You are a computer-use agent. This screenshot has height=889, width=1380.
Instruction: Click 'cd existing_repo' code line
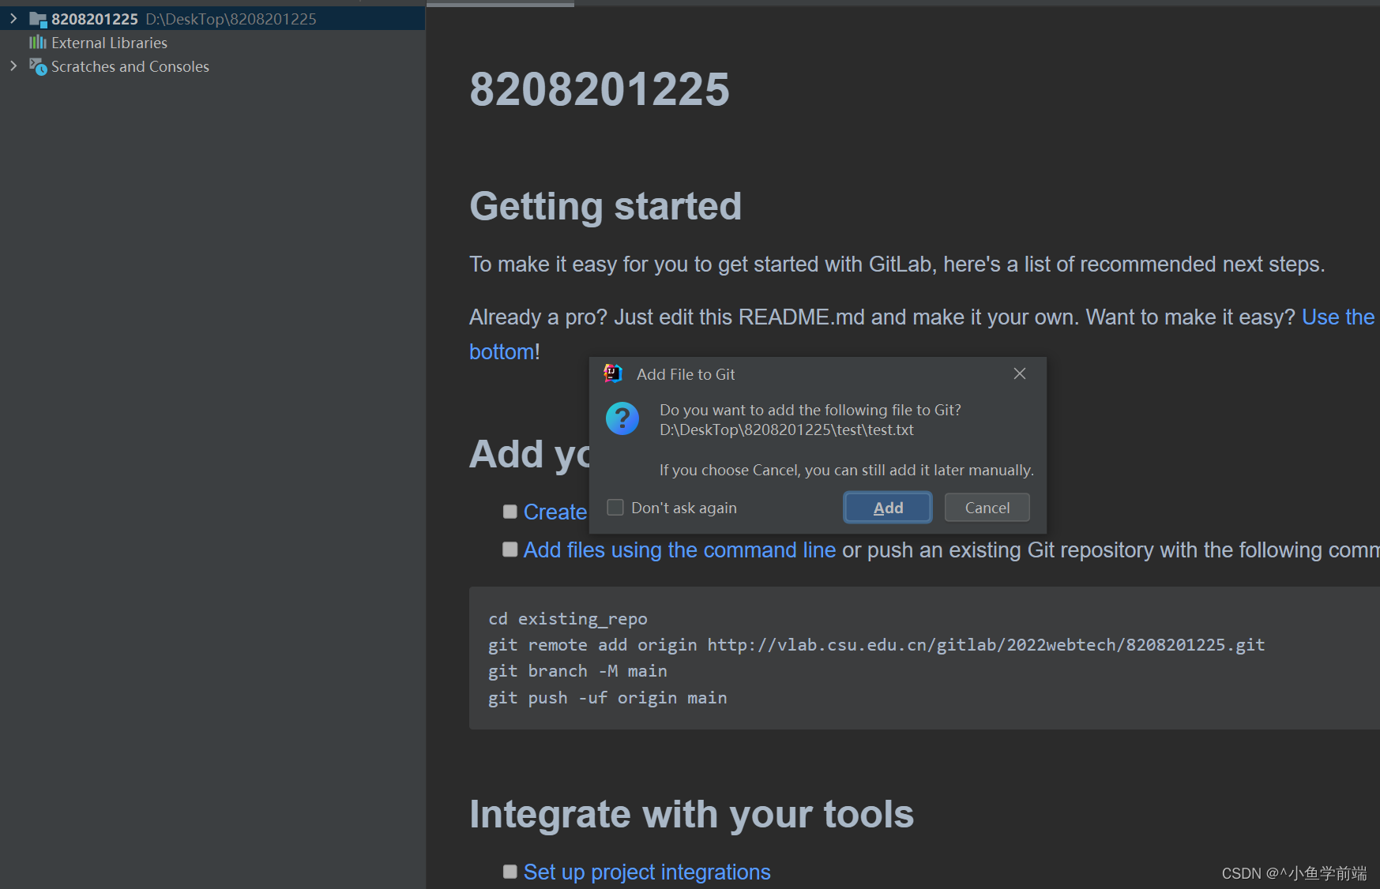coord(567,619)
